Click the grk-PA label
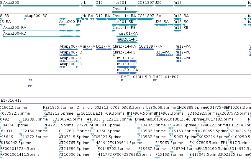251x159 pixels. 89,46
